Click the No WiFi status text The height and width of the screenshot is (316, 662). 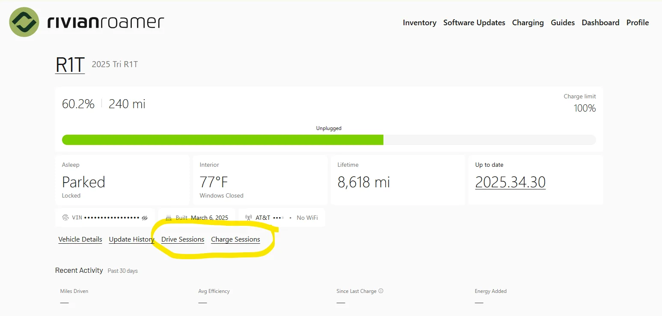307,218
